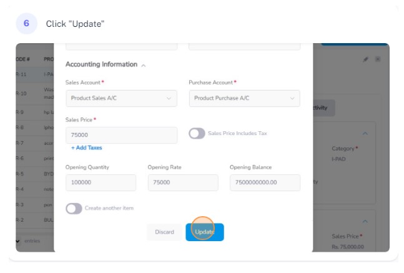The height and width of the screenshot is (273, 404).
Task: Click the Opening Rate field
Action: (183, 182)
